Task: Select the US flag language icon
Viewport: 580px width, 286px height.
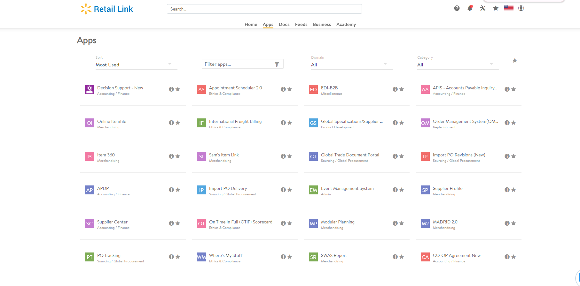Action: [508, 8]
